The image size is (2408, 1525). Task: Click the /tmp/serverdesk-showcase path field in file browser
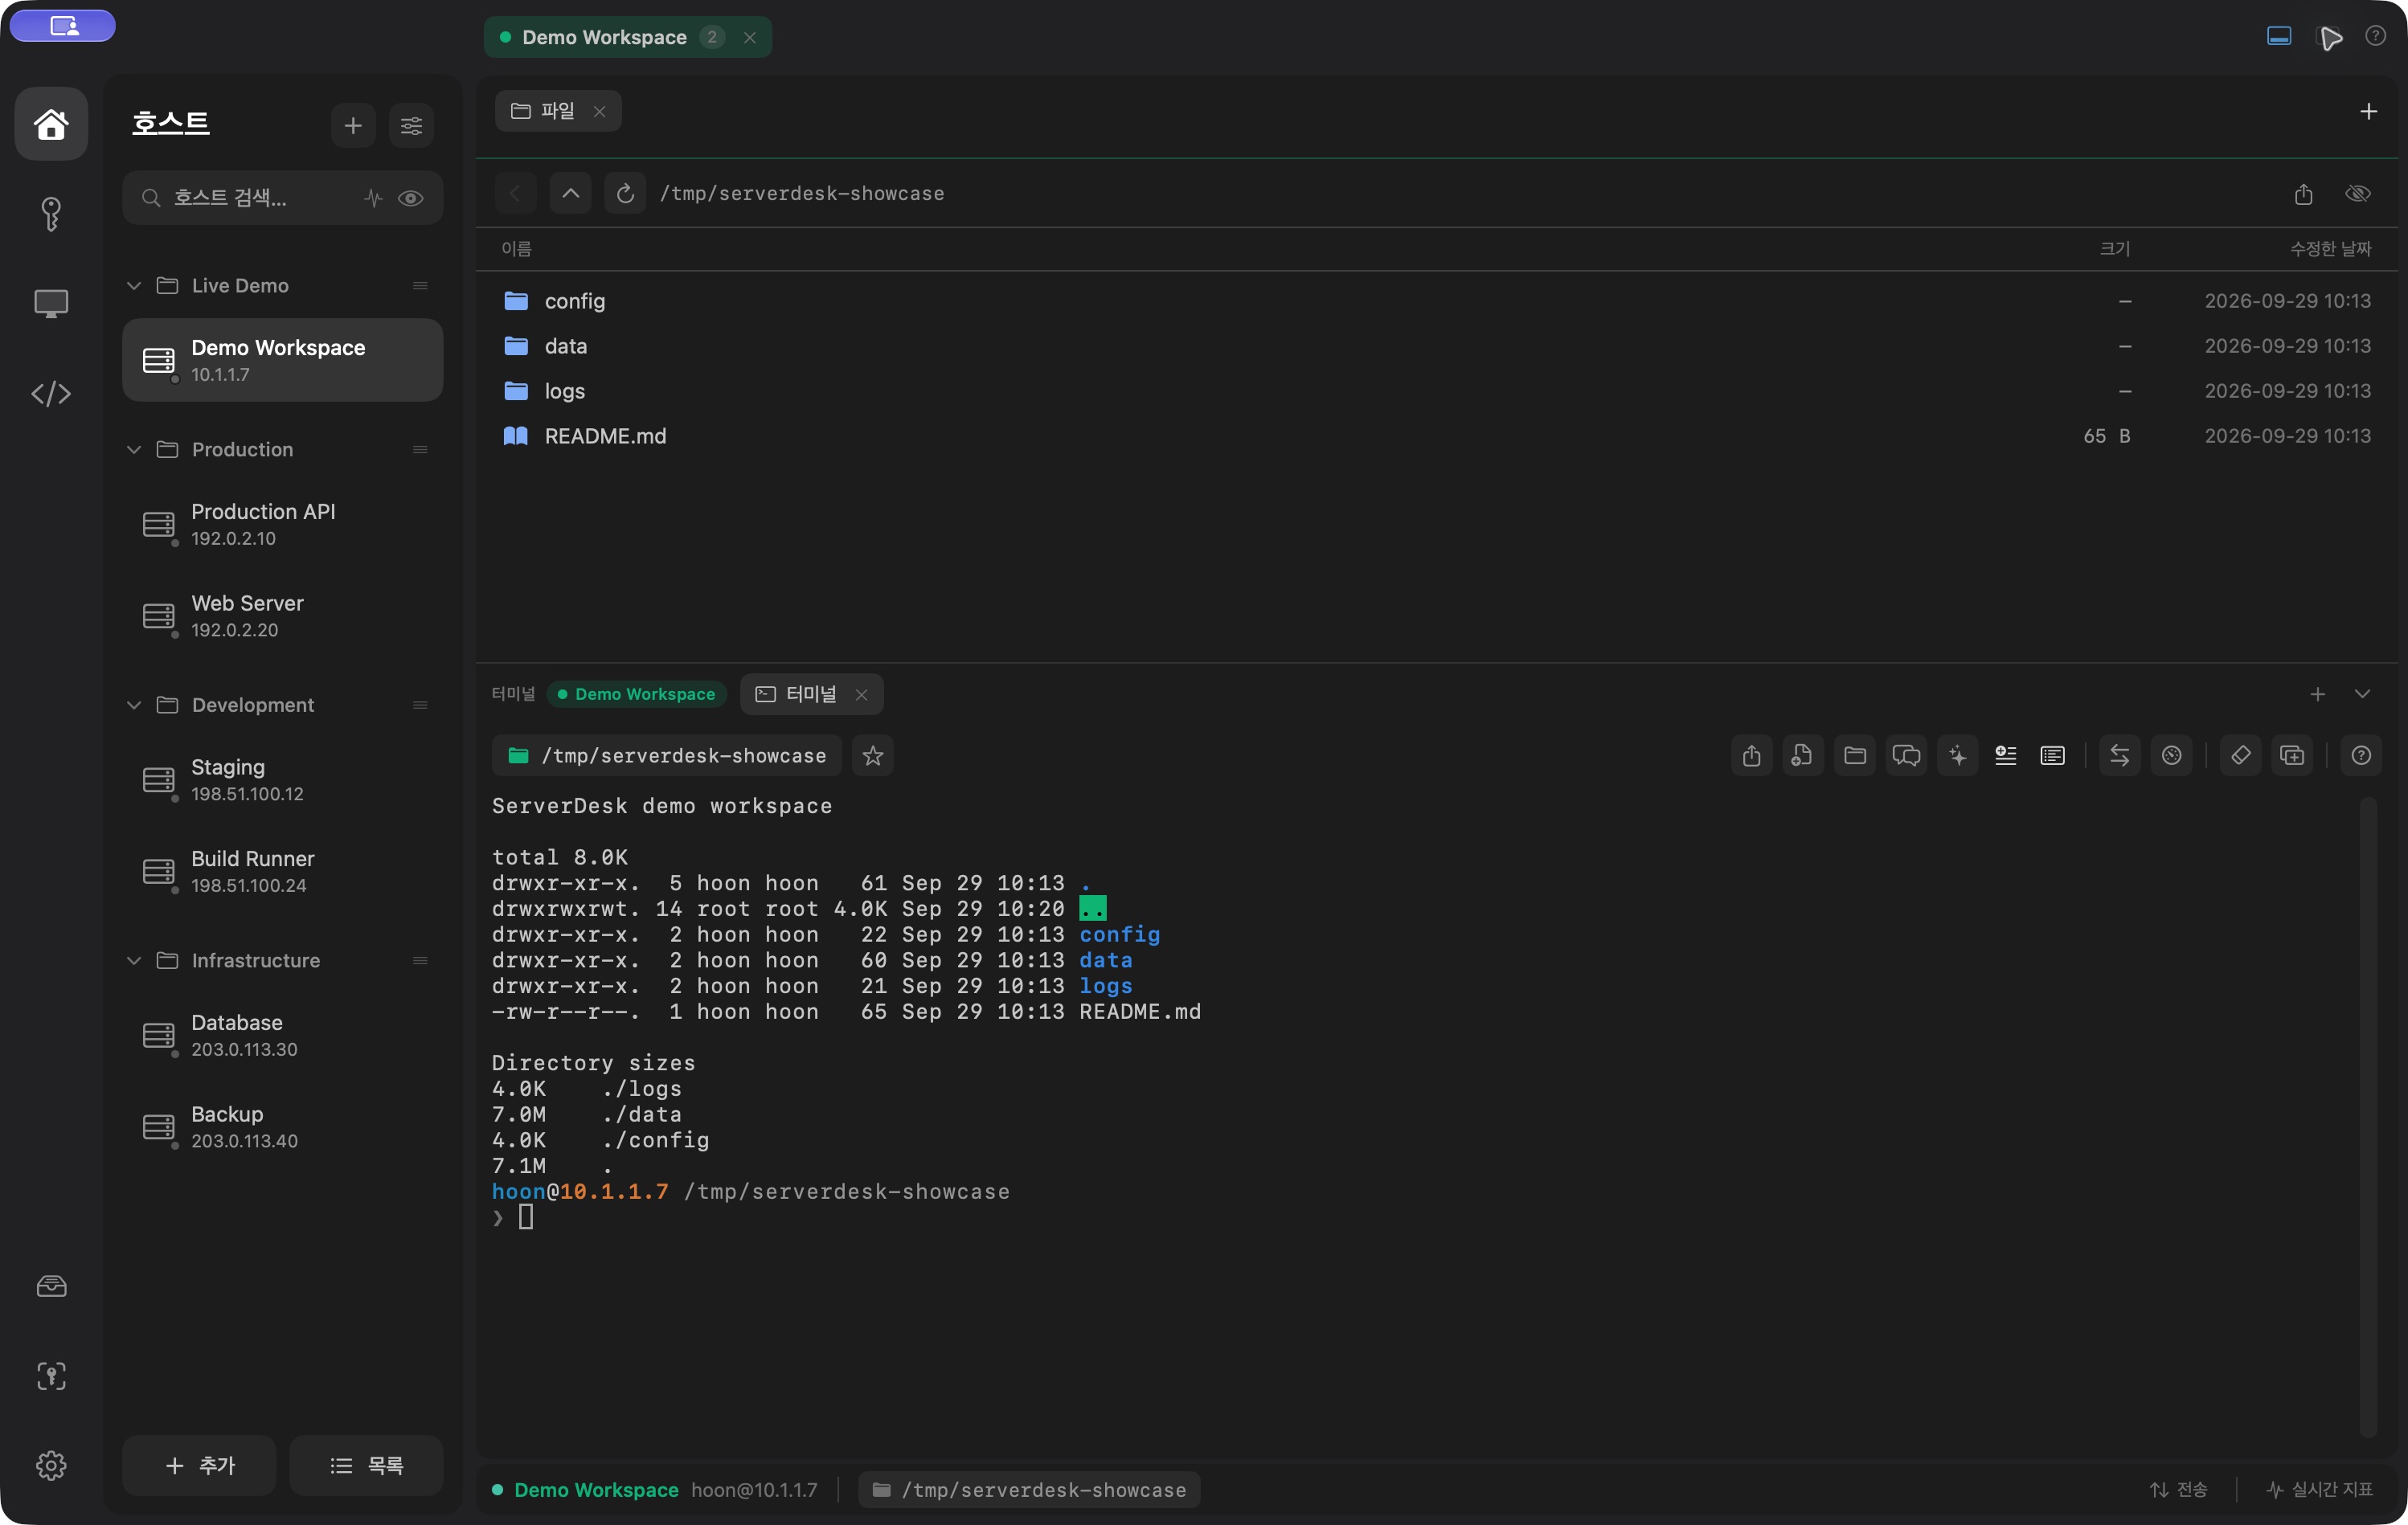click(802, 194)
